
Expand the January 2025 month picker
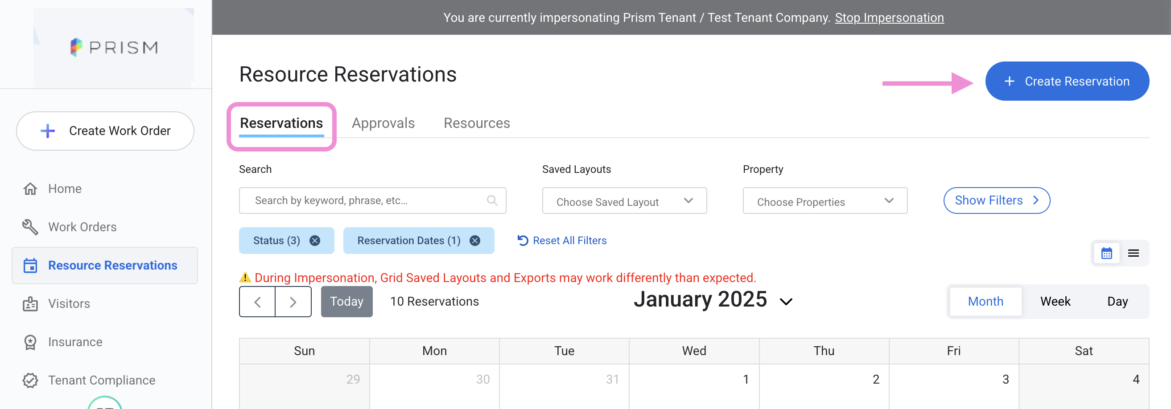click(x=786, y=302)
